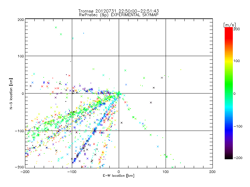Click the y-axis tick label '100'
Screen dimensions: 250x187
click(x=21, y=56)
